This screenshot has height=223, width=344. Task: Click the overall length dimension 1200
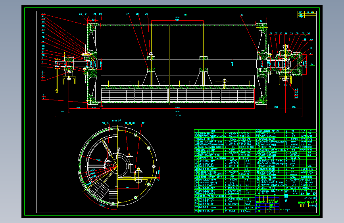[x=177, y=17]
